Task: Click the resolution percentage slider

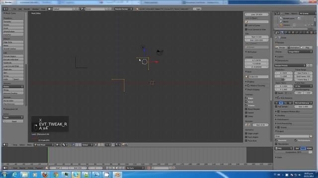Action: [x=284, y=80]
